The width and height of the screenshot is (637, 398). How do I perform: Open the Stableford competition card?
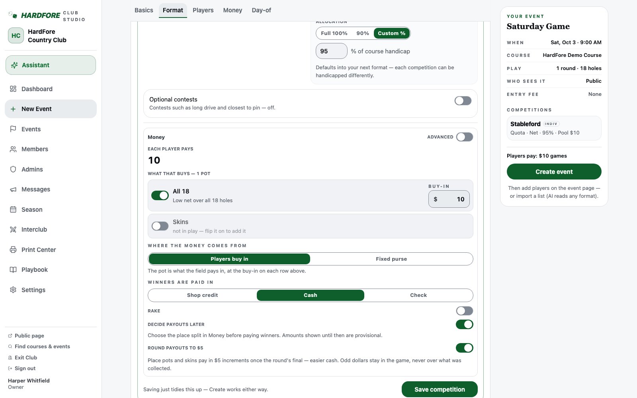554,128
